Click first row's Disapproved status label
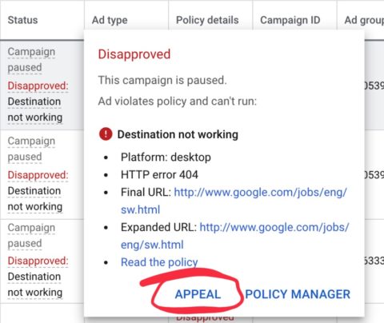384x323 pixels. point(38,86)
